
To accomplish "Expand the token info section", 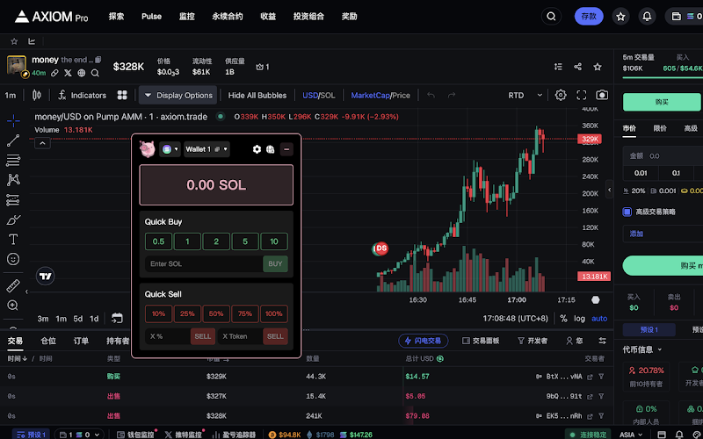I will pos(642,349).
